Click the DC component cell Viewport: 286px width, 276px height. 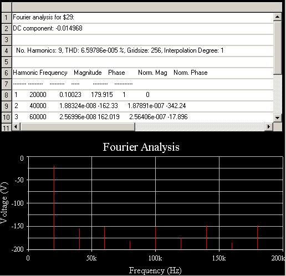click(142, 28)
